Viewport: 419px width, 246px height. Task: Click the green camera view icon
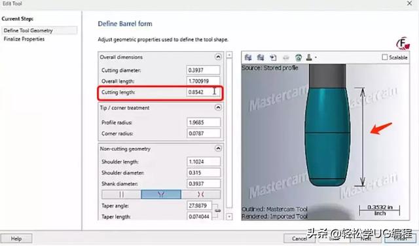coord(299,58)
